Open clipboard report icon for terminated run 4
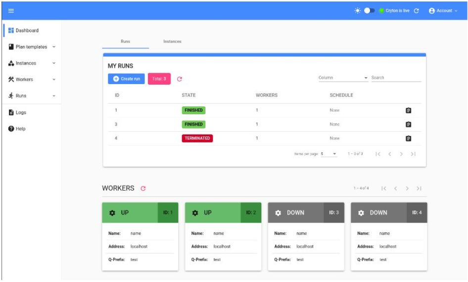 pos(408,138)
